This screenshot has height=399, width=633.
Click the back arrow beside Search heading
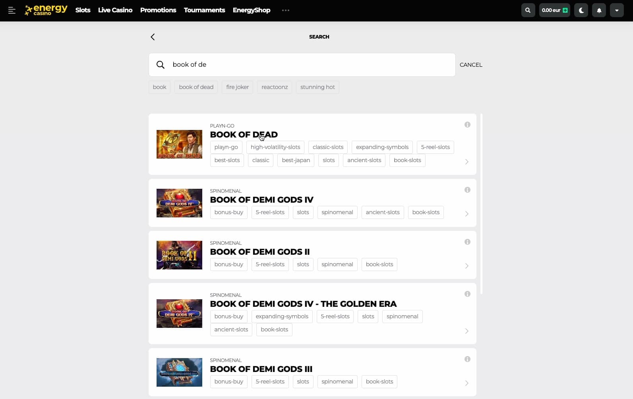[x=153, y=37]
